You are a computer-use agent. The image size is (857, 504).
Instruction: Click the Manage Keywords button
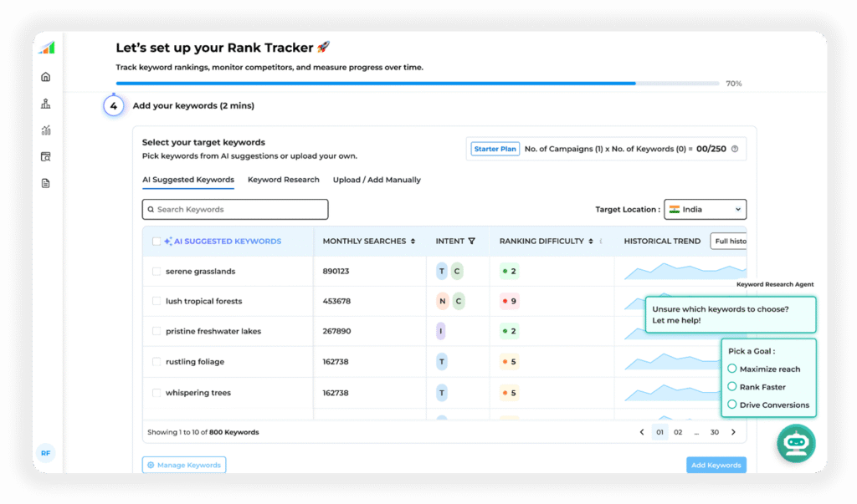184,466
